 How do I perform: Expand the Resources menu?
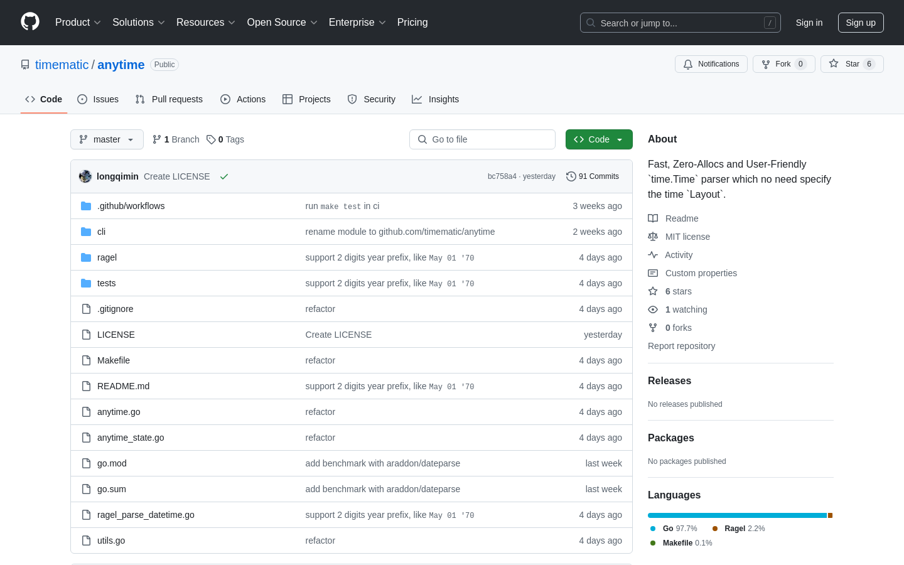(x=206, y=23)
